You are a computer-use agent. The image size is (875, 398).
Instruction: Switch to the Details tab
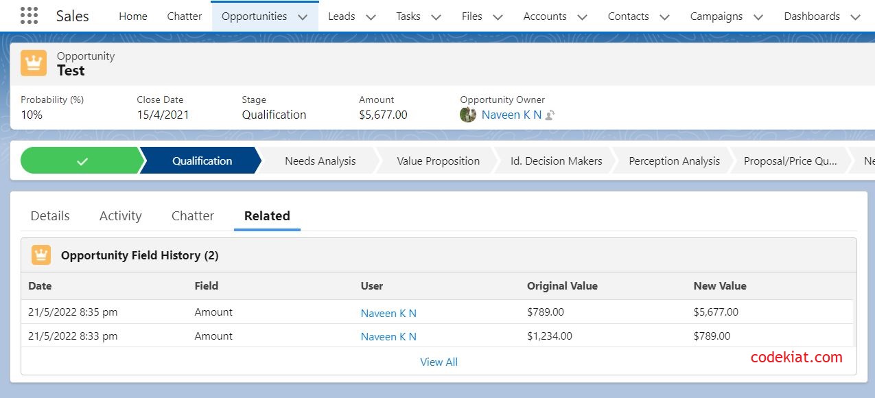pyautogui.click(x=50, y=215)
